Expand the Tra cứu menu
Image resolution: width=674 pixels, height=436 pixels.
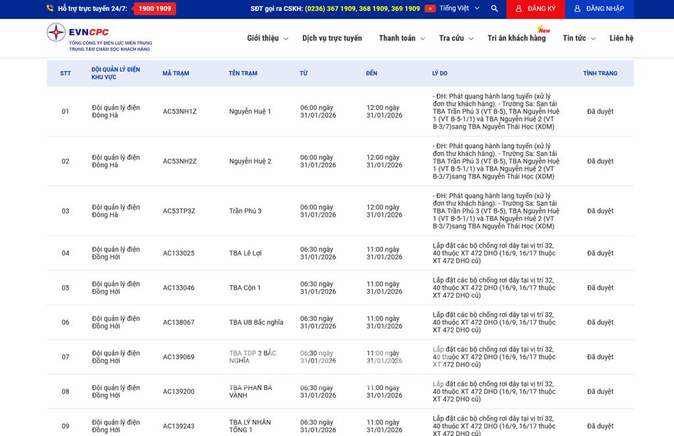(456, 38)
